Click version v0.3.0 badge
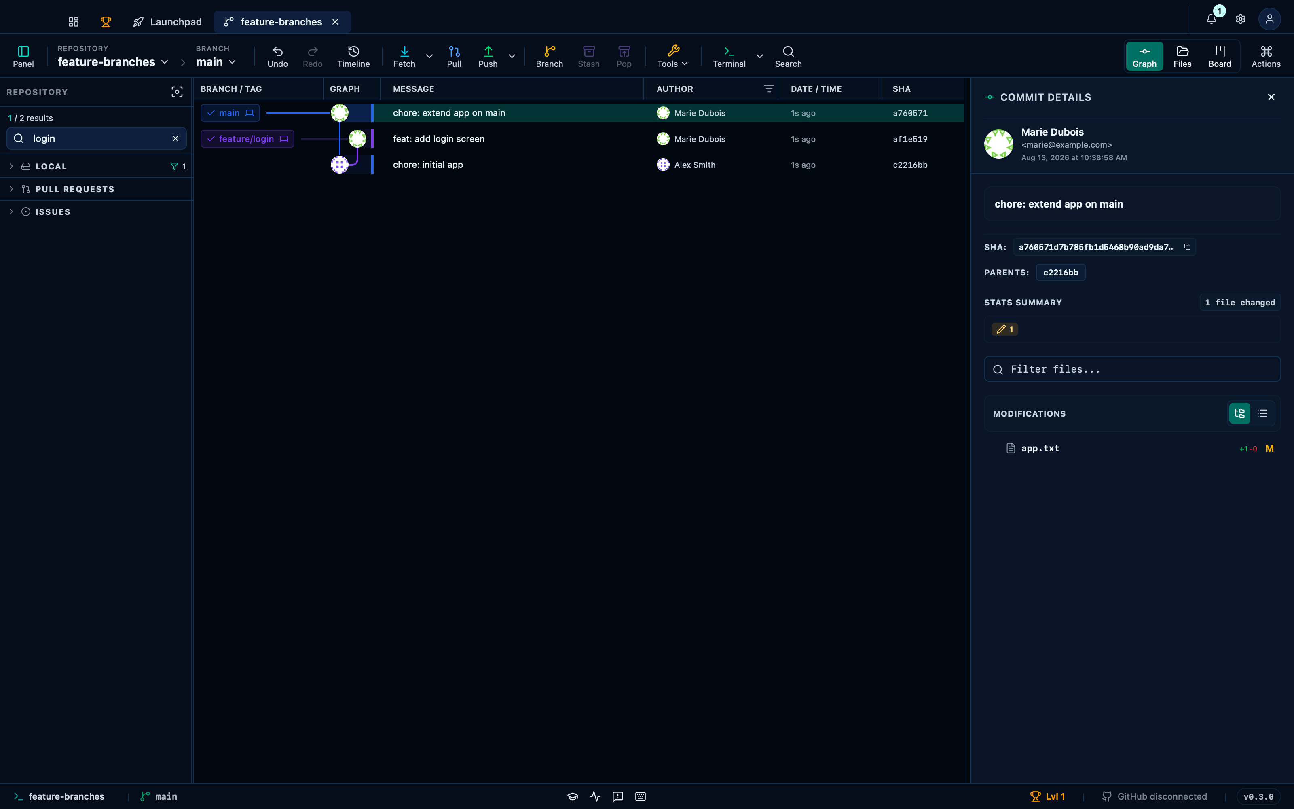Viewport: 1294px width, 809px height. click(1258, 796)
